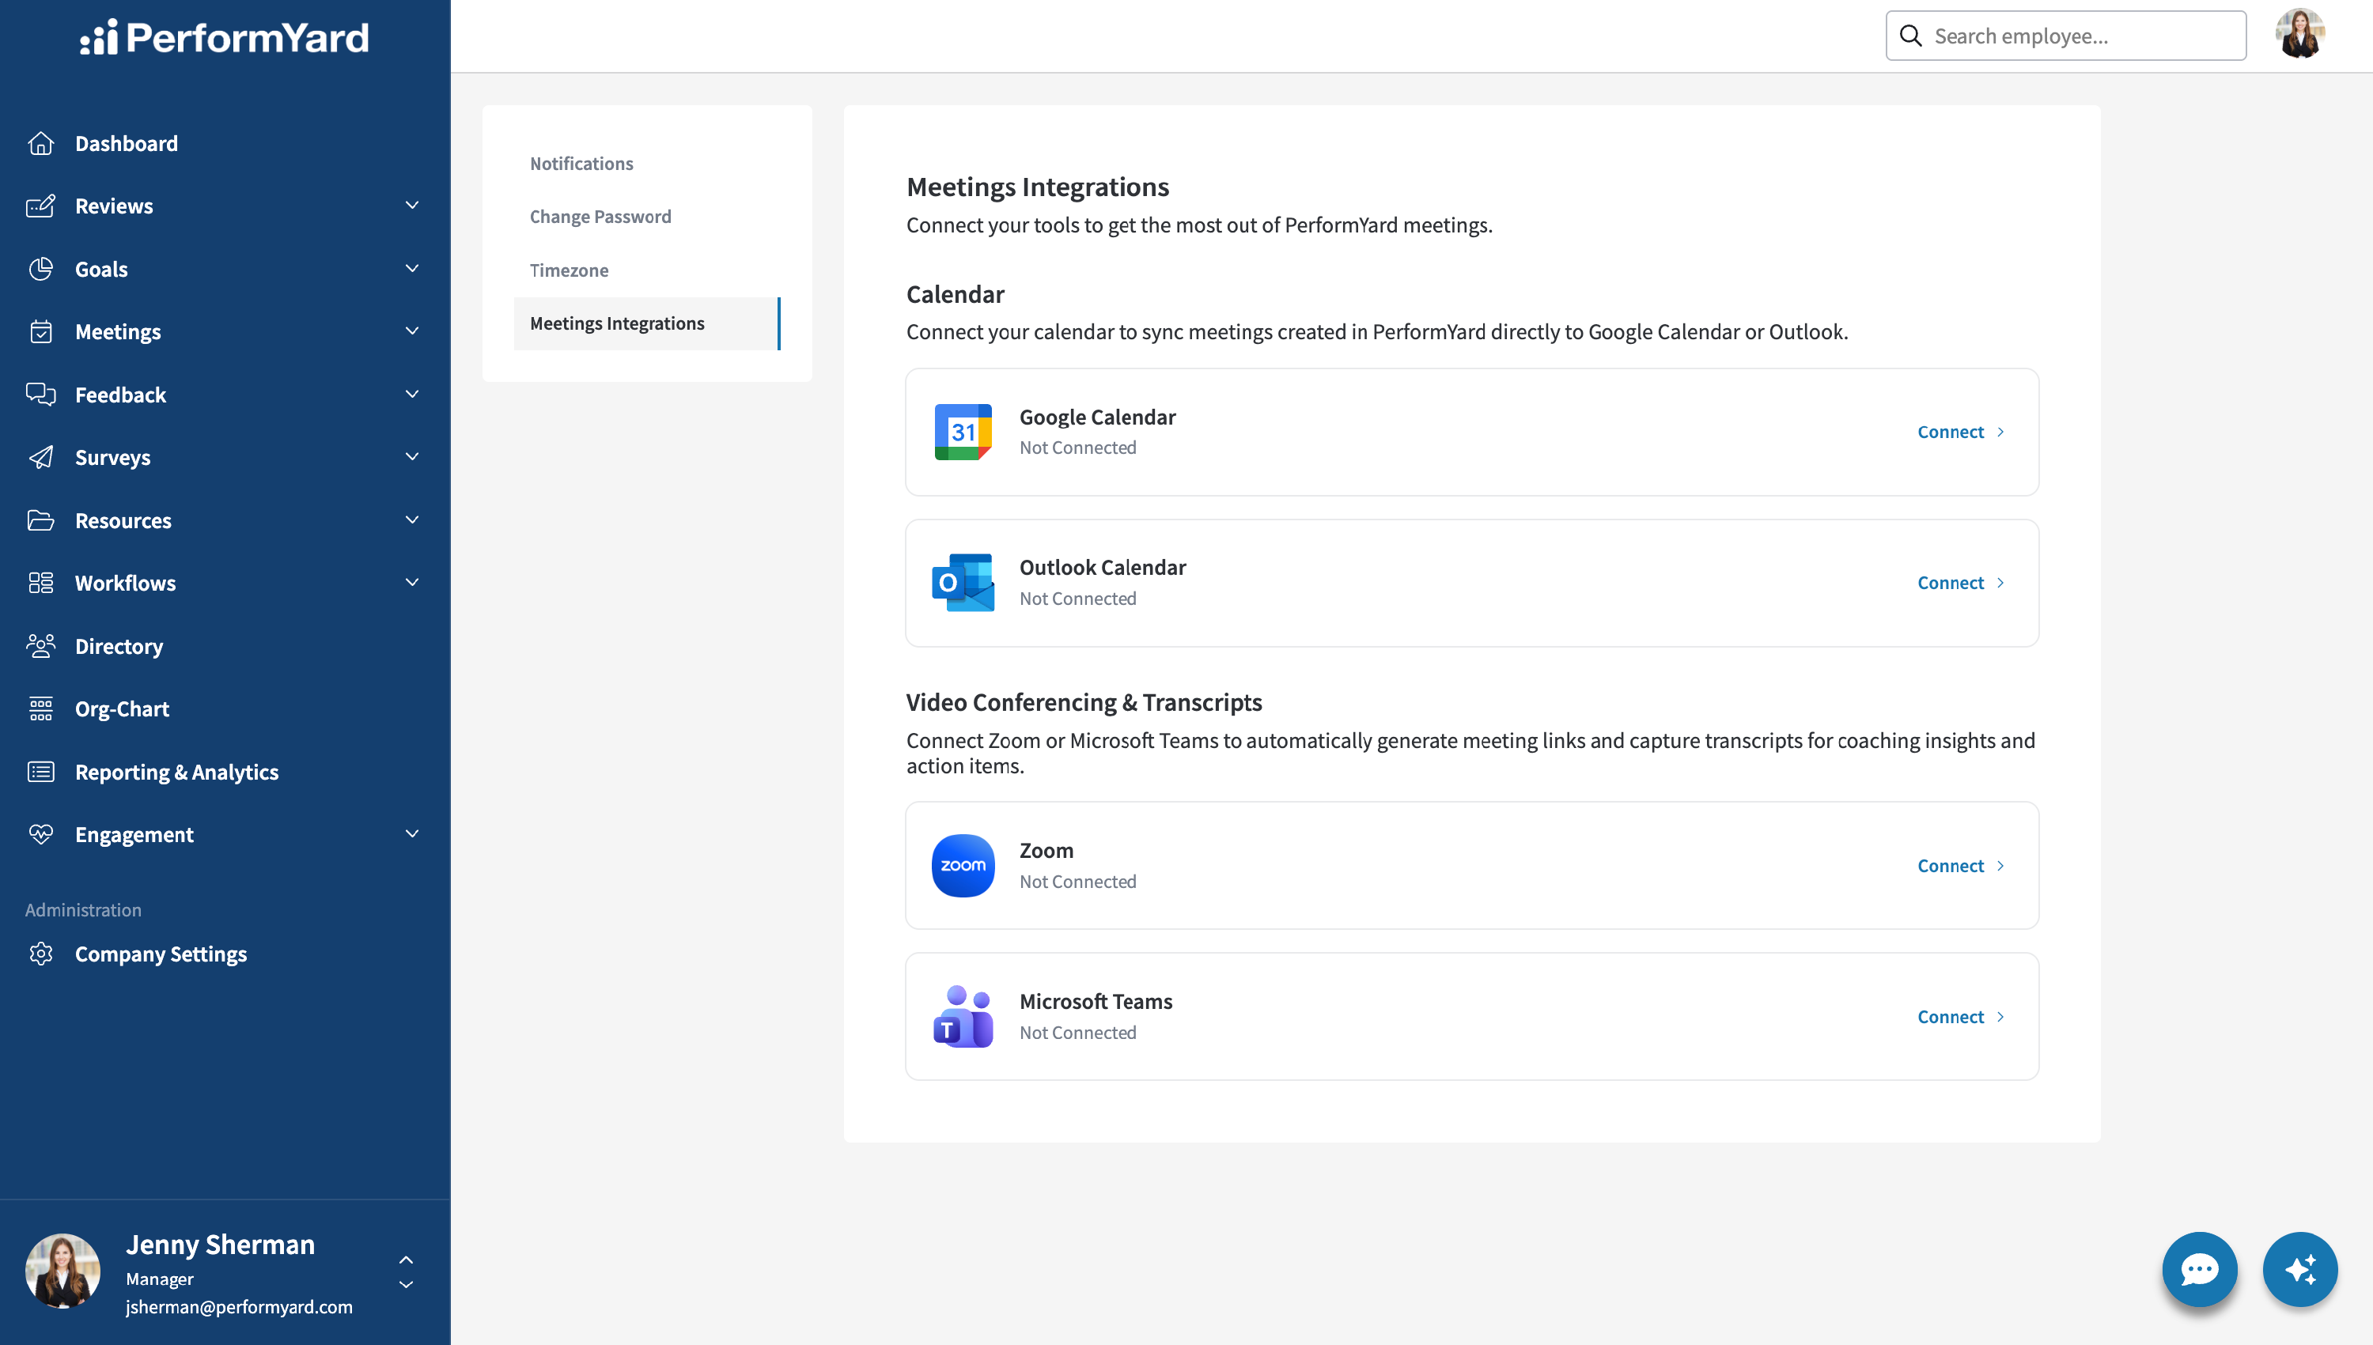Launch the AI sparkle assistant button
Screen dimensions: 2373x1345
coord(2300,1269)
